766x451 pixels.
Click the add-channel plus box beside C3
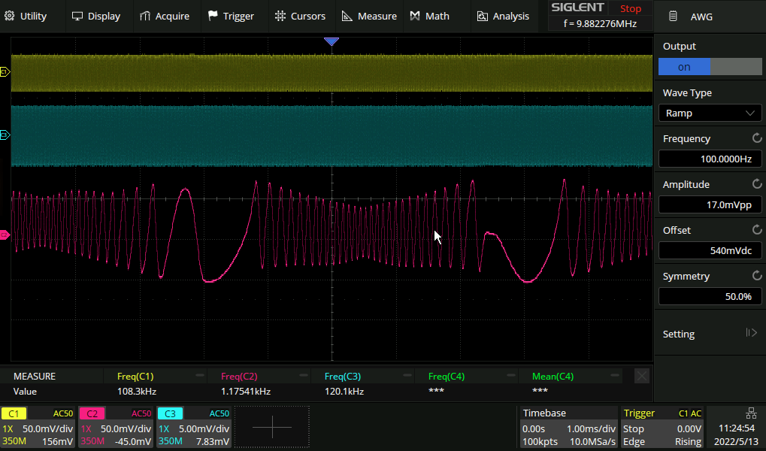coord(271,427)
